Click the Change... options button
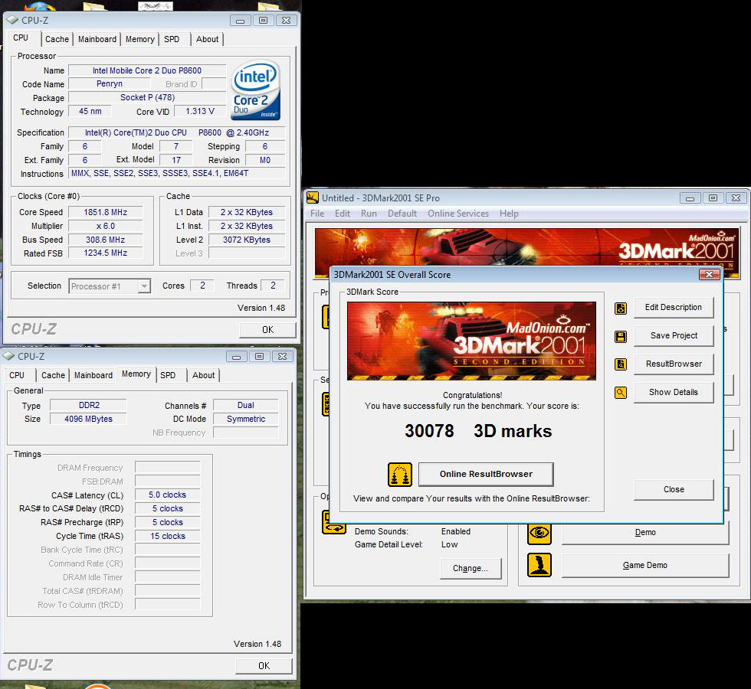 (x=470, y=569)
